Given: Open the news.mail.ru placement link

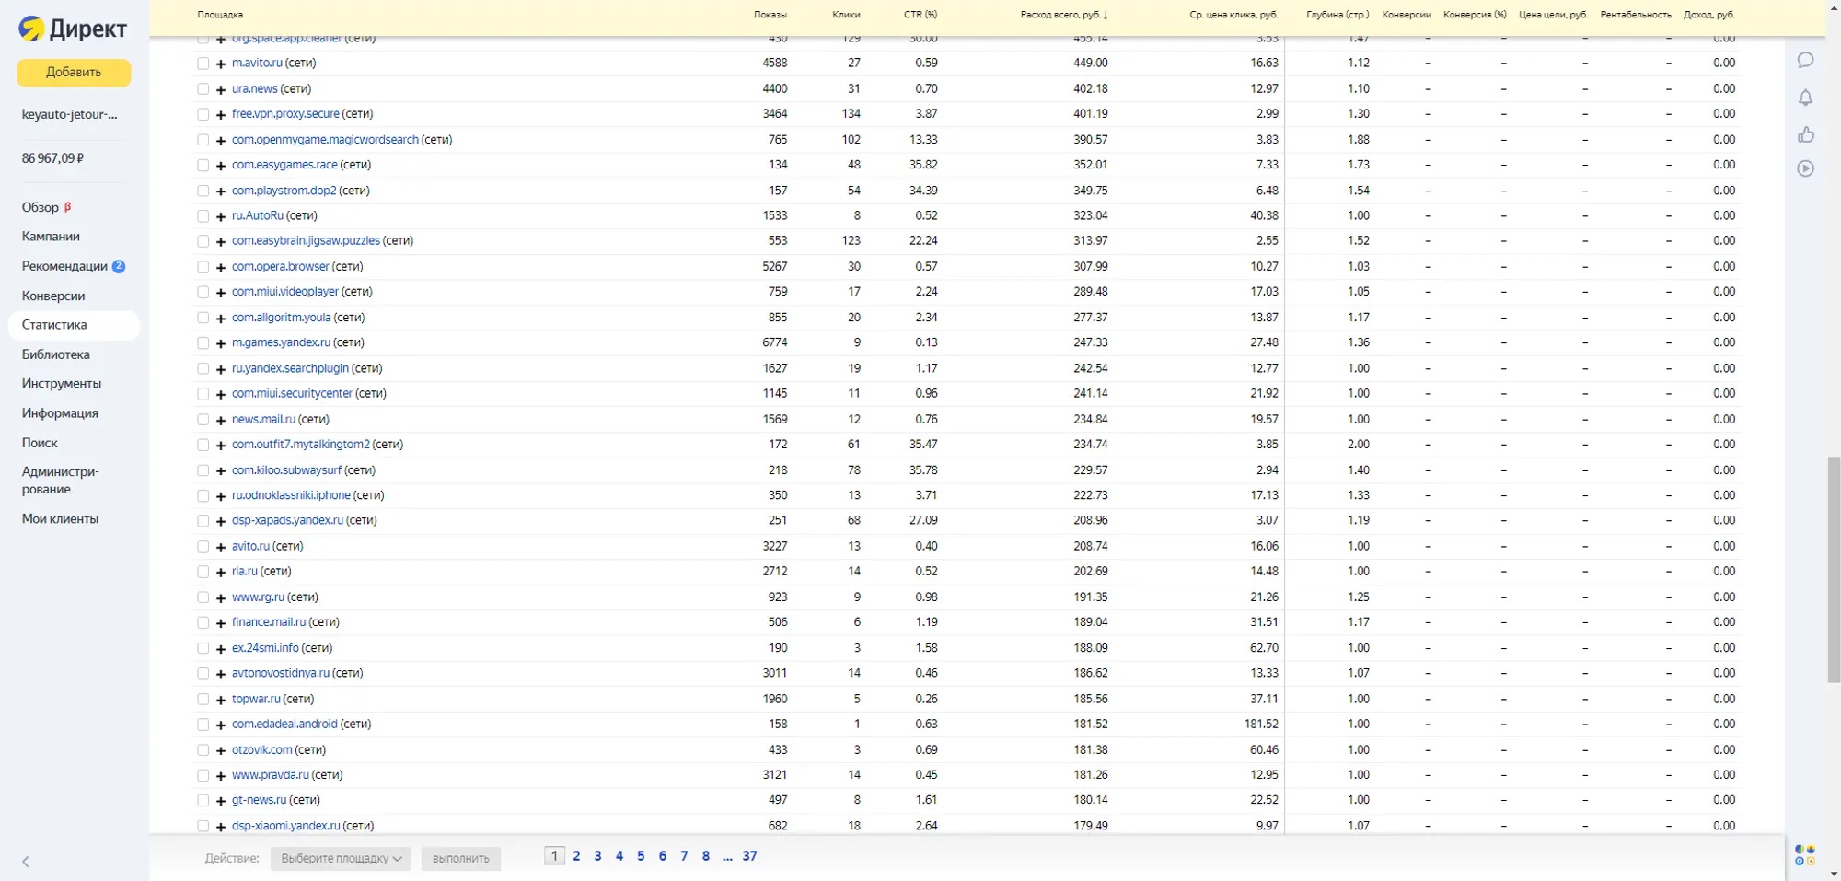Looking at the screenshot, I should coord(263,419).
